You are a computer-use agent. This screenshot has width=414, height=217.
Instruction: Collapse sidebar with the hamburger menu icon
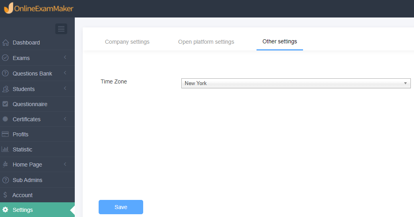pos(61,29)
